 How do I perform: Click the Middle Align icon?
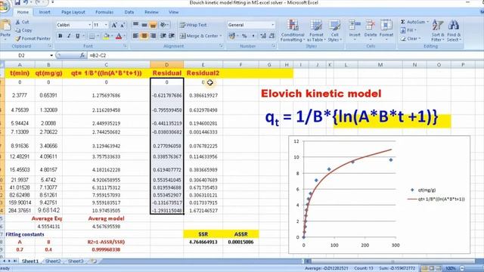pyautogui.click(x=144, y=25)
